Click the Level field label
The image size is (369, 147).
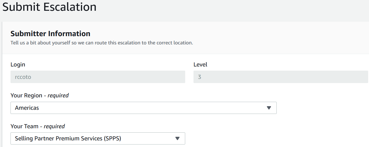tap(200, 65)
